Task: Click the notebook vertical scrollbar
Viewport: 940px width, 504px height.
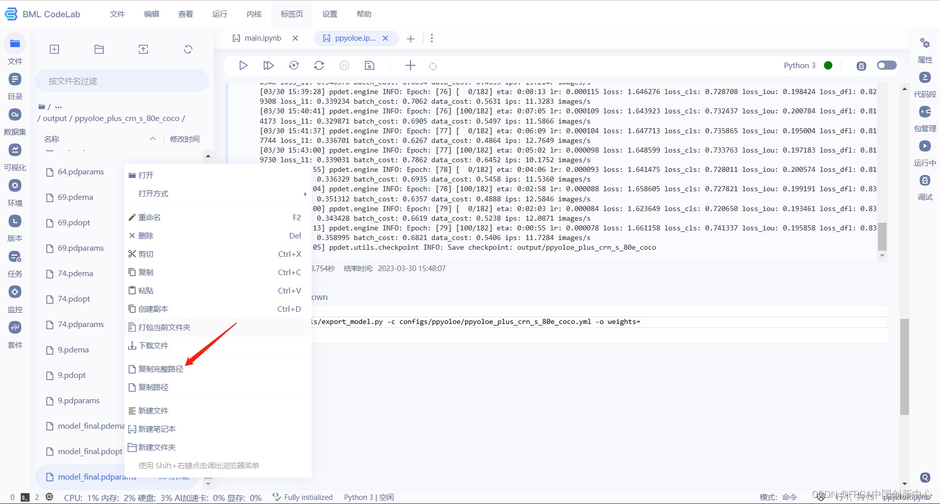Action: pyautogui.click(x=904, y=366)
